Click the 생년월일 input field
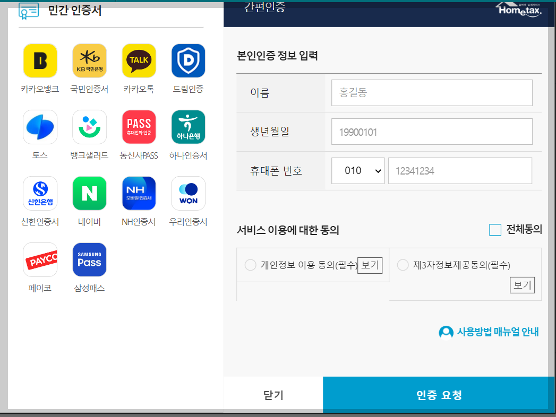The width and height of the screenshot is (556, 417). [432, 132]
